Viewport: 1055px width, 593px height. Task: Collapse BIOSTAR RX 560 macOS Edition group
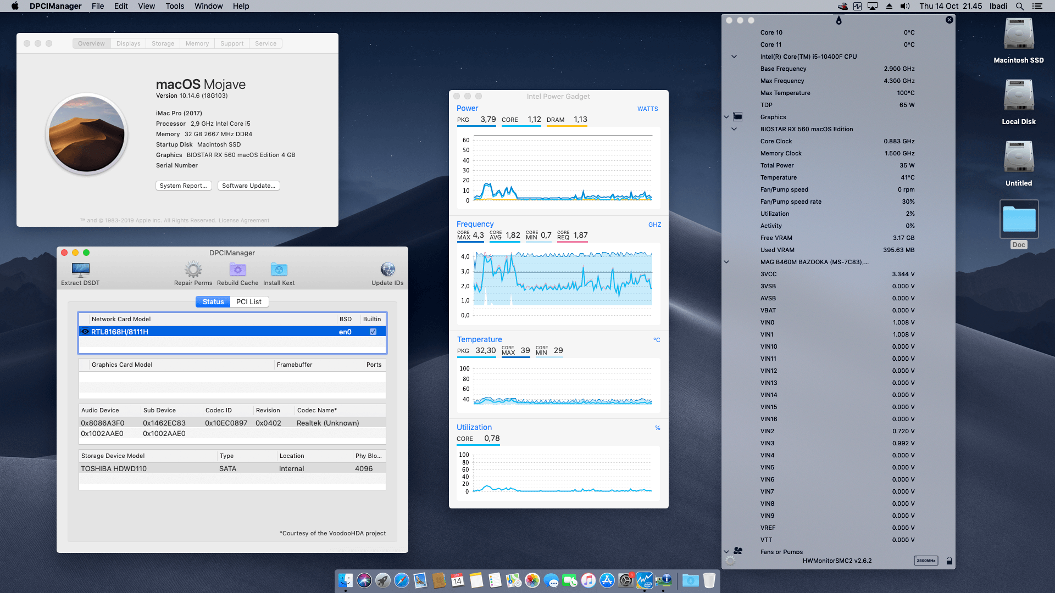coord(734,129)
